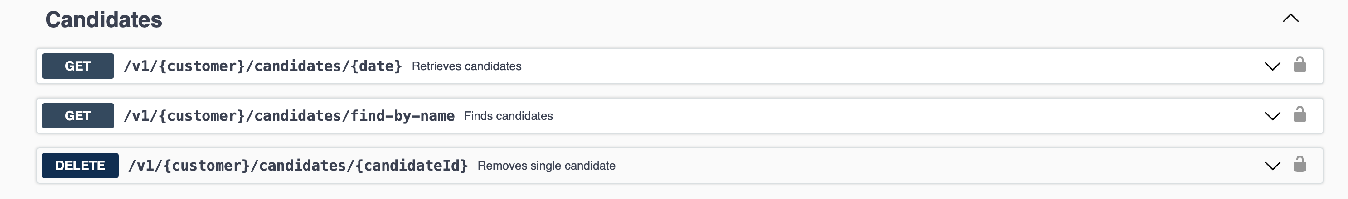
Task: Click the "Finds candidates" description text
Action: click(x=508, y=116)
